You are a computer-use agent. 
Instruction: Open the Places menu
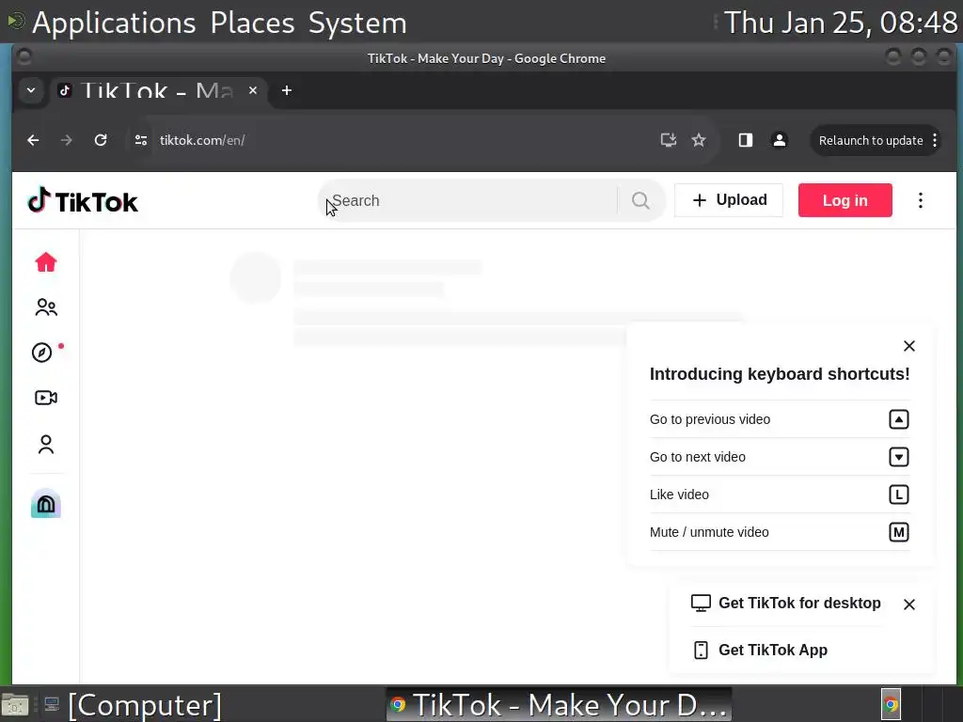click(252, 23)
